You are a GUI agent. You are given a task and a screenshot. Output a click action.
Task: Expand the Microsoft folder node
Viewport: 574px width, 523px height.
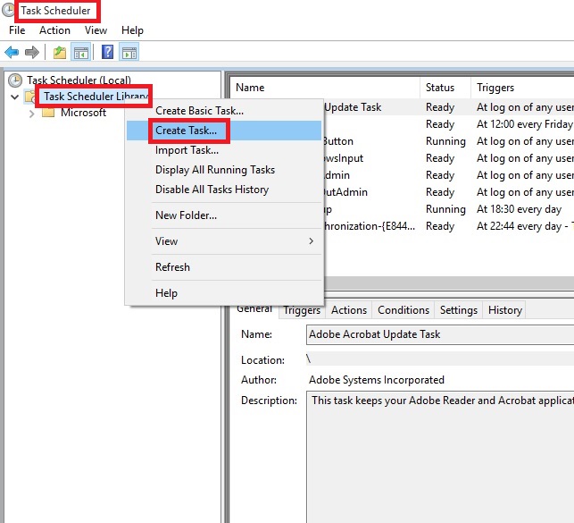32,113
